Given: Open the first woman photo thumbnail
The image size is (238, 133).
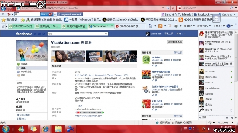Looking at the screenshot, I should [59, 56].
